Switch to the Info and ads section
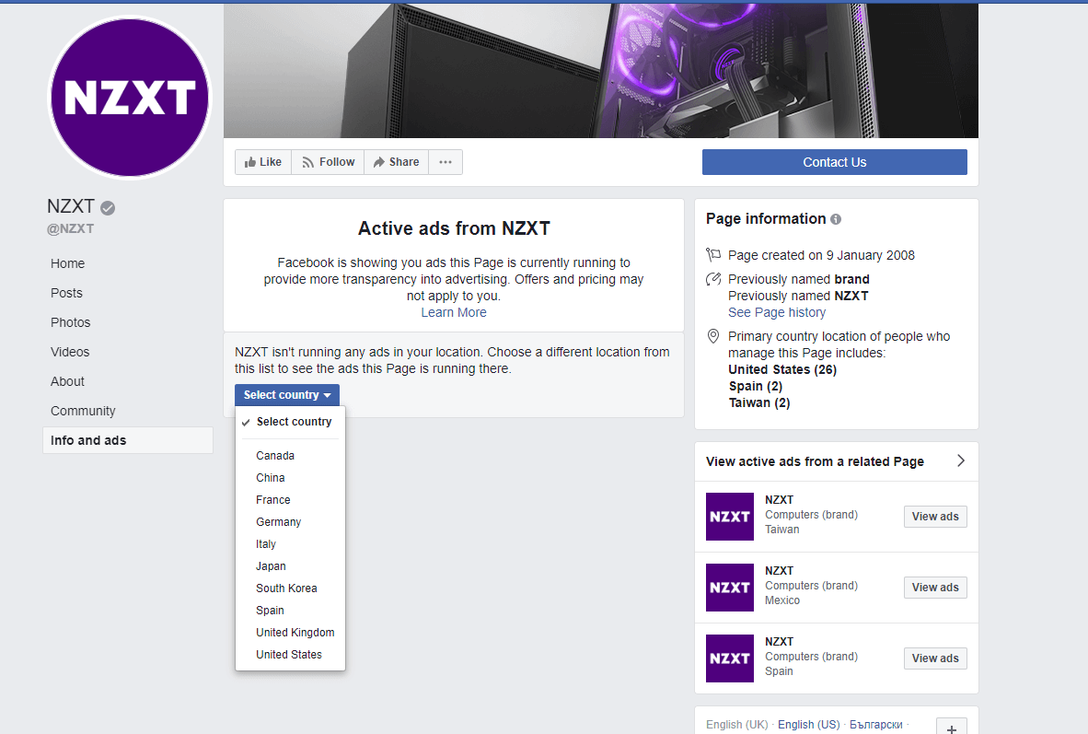1088x734 pixels. 88,440
